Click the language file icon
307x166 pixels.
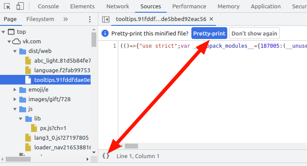(28, 70)
